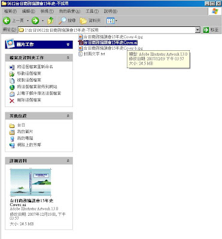Viewport: 222px width, 239px height.
Task: Click the Cover-4.jpg file icon
Action: (81, 37)
